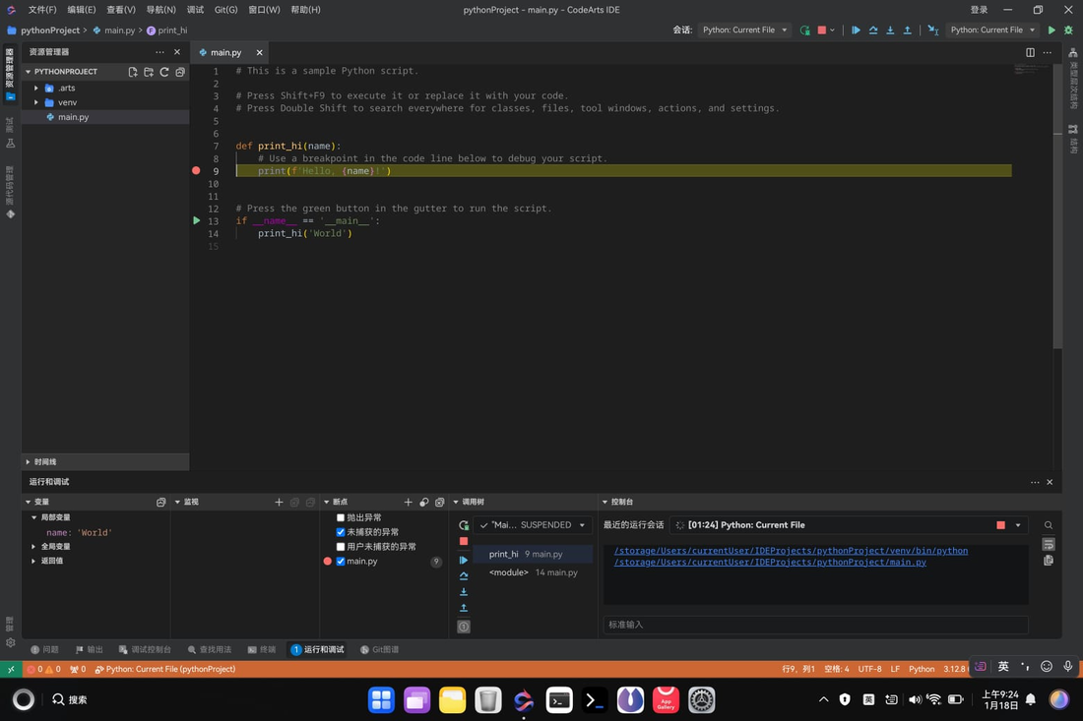Expand the venv folder
Screen dimensions: 1083x721
point(35,101)
